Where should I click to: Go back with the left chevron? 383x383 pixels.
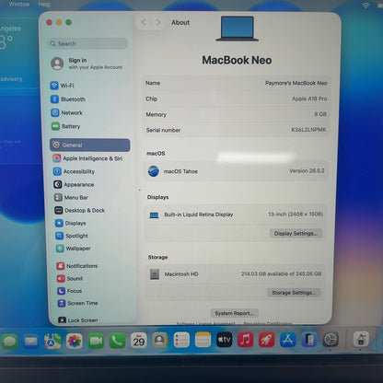(x=144, y=22)
